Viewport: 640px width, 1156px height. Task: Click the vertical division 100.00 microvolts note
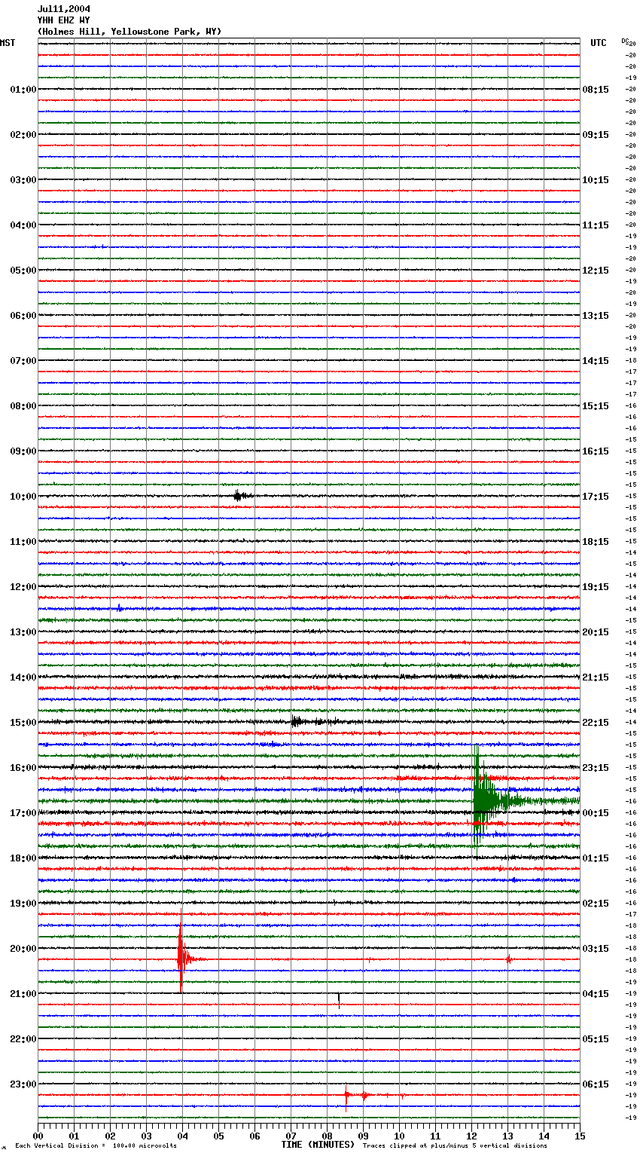click(x=96, y=1145)
